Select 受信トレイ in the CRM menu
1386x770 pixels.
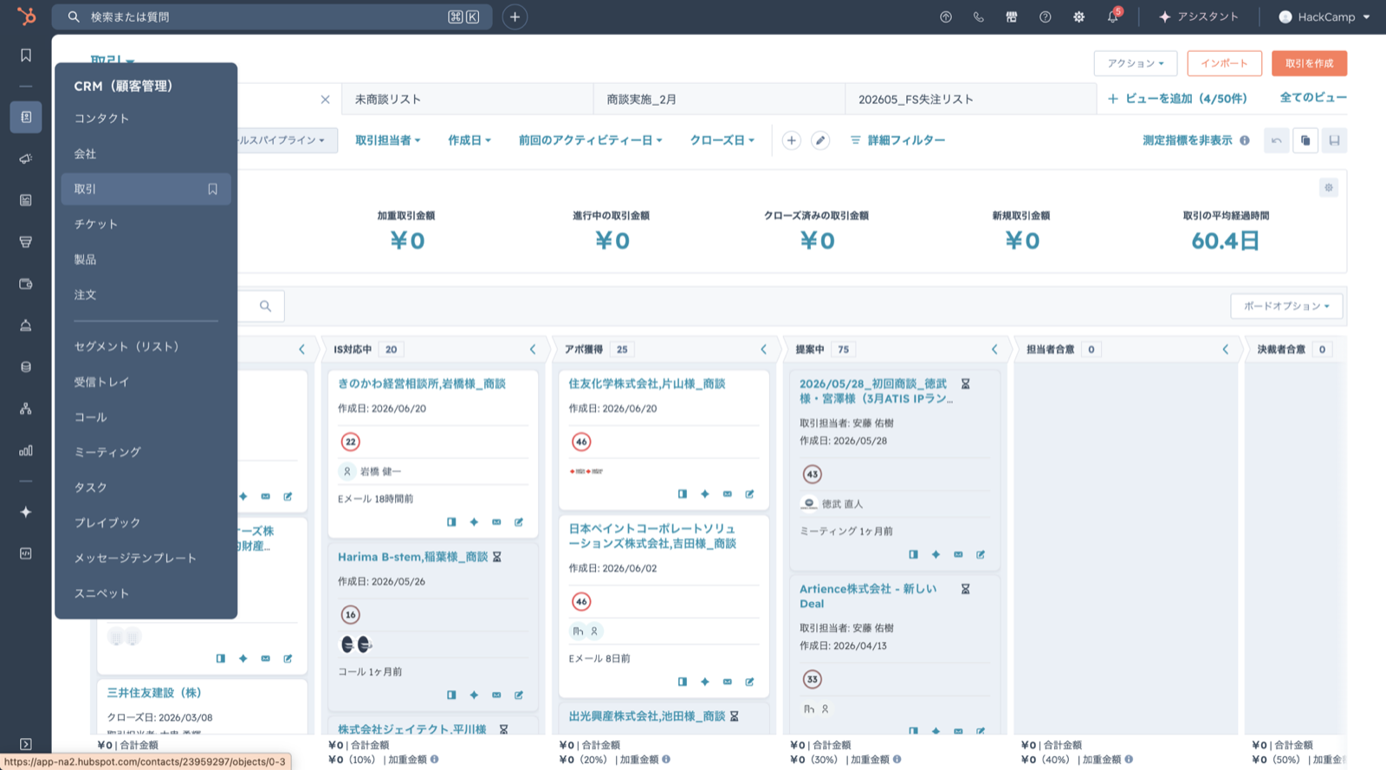click(146, 382)
